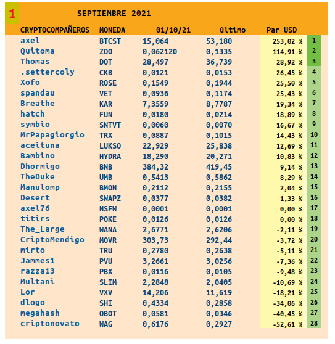
Task: Click the BTCST coin ticker
Action: (110, 41)
